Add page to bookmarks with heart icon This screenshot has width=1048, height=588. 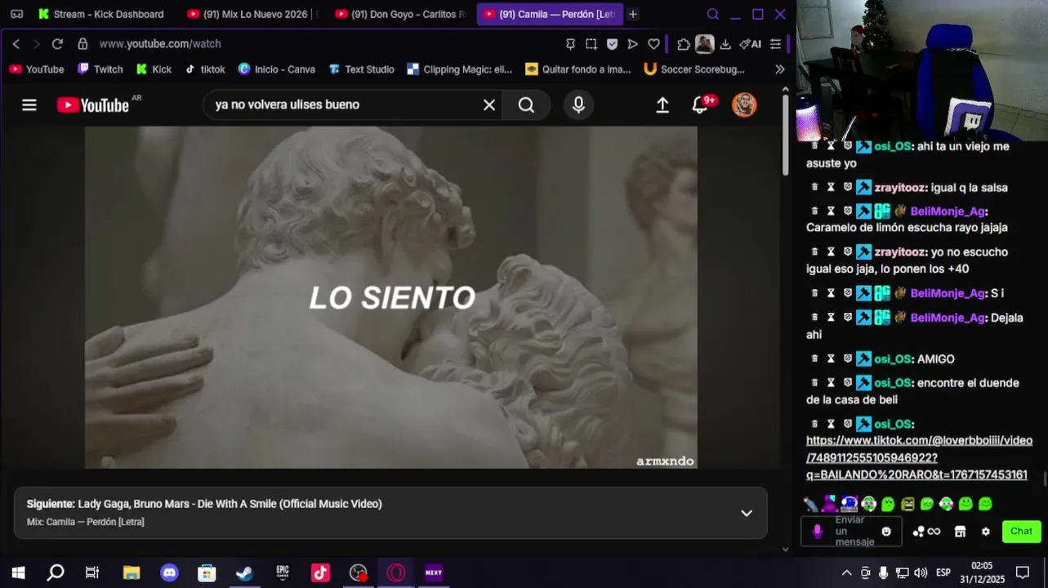(x=653, y=44)
